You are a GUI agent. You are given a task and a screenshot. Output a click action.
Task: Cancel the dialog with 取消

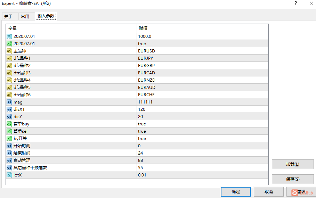click(x=269, y=191)
